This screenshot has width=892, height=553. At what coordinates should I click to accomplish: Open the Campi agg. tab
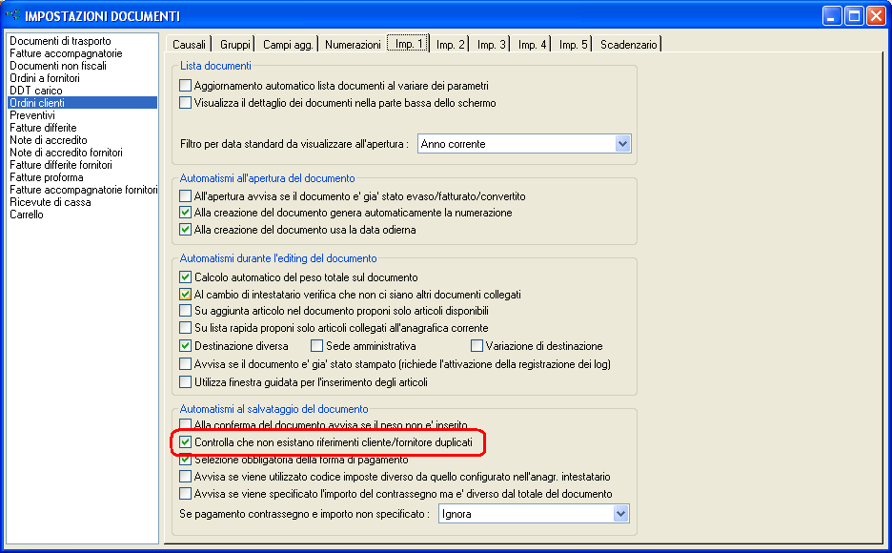tap(288, 45)
